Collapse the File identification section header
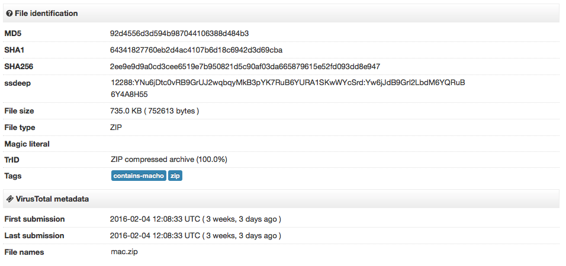 (x=46, y=14)
